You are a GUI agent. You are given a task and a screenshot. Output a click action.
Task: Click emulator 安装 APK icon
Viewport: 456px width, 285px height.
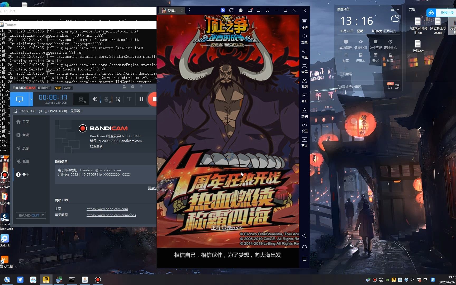[x=304, y=112]
